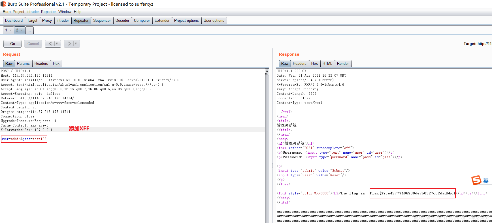Close Repeater tab 1

[x=10, y=30]
